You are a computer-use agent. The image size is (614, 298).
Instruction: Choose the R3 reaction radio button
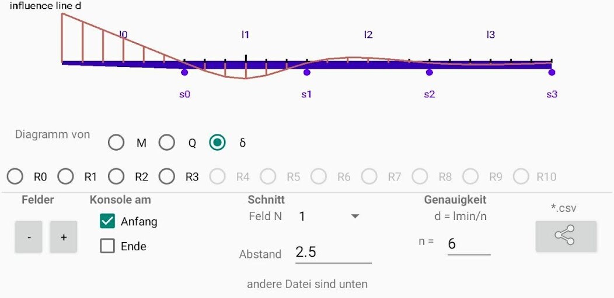(x=167, y=176)
